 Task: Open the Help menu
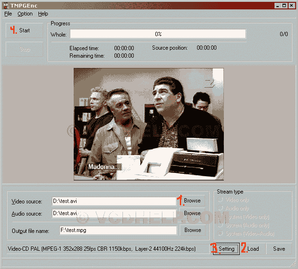point(43,14)
